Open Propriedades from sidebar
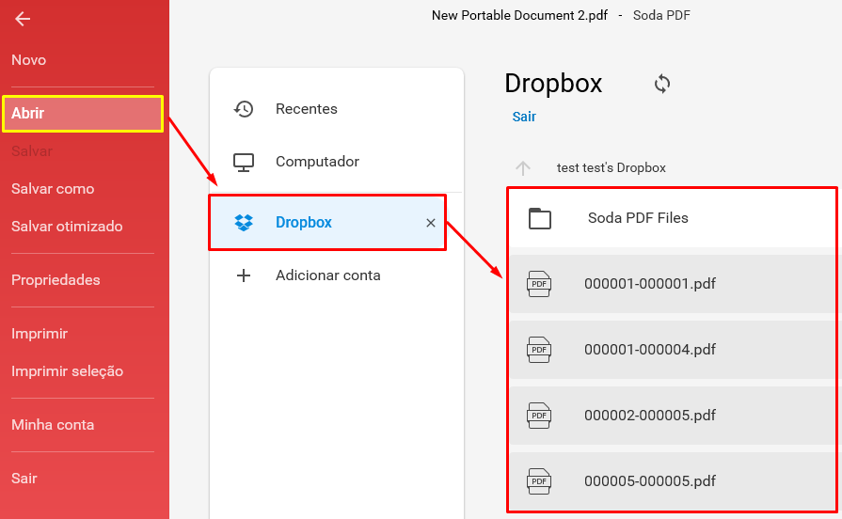This screenshot has height=519, width=842. (x=56, y=279)
